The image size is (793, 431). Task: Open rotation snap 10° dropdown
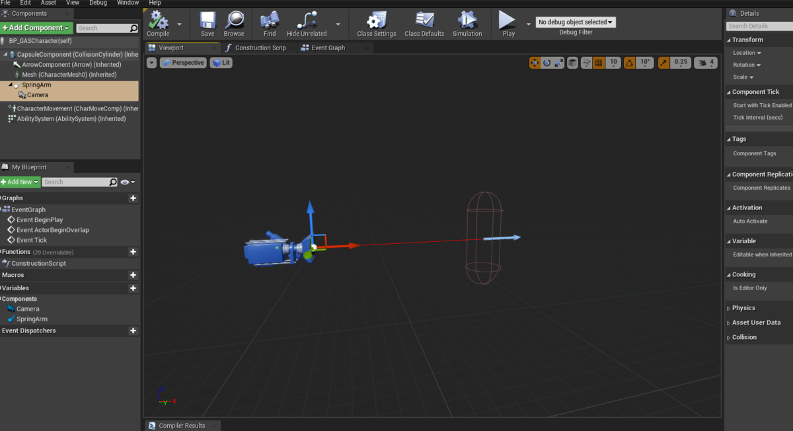point(646,63)
